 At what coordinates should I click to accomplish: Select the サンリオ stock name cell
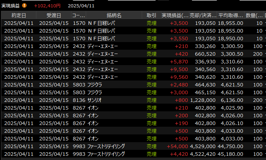pos(94,100)
